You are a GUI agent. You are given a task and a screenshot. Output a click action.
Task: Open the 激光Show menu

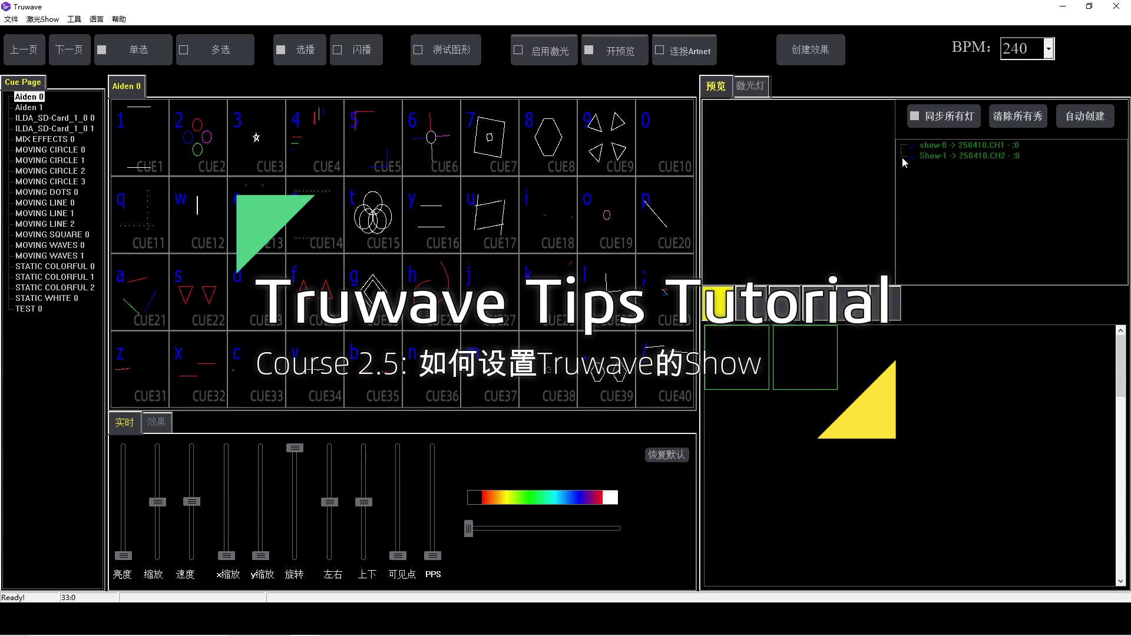(42, 19)
